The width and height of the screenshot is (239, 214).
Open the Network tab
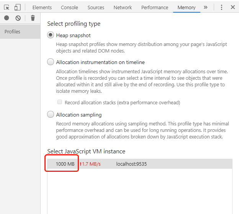pos(123,8)
